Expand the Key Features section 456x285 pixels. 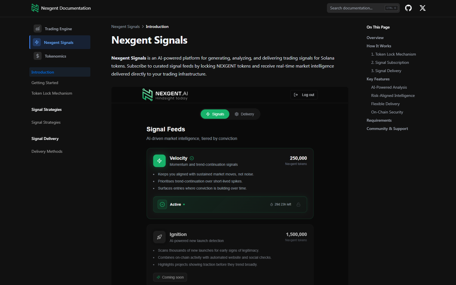[x=378, y=79]
